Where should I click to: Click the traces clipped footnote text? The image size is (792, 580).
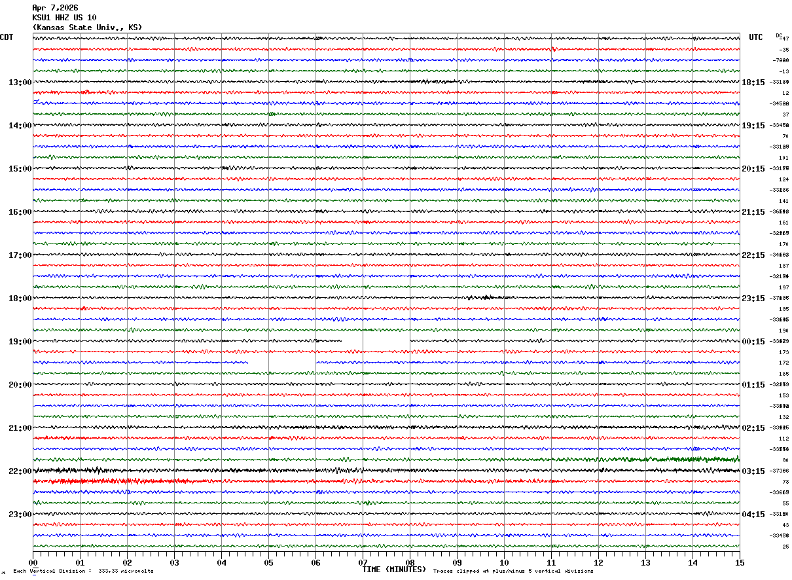pyautogui.click(x=513, y=571)
